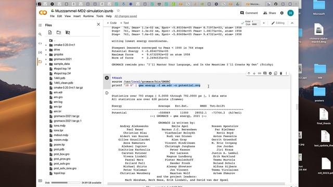Viewport: 333px width, 187px height.
Task: Select 1AKI_clean.pdb file
Action: (63, 83)
